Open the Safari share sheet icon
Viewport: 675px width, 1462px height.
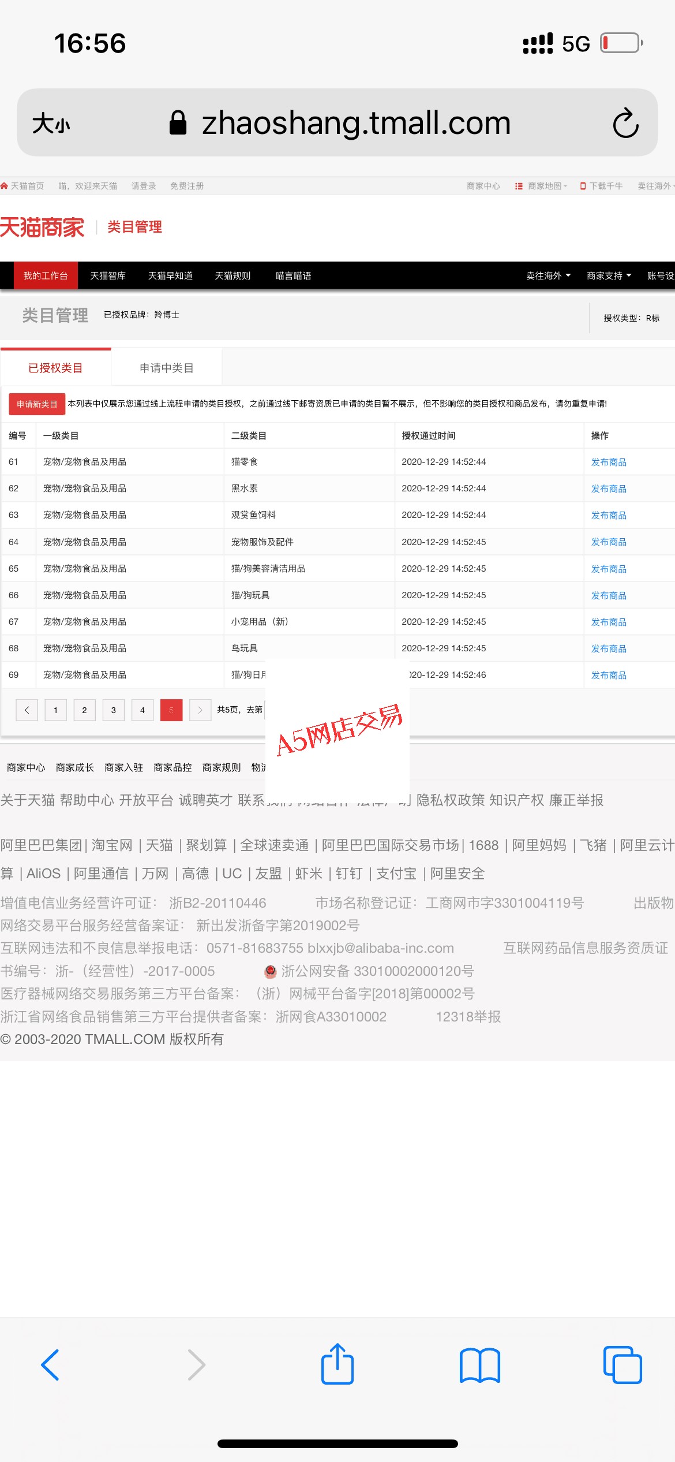click(x=337, y=1363)
